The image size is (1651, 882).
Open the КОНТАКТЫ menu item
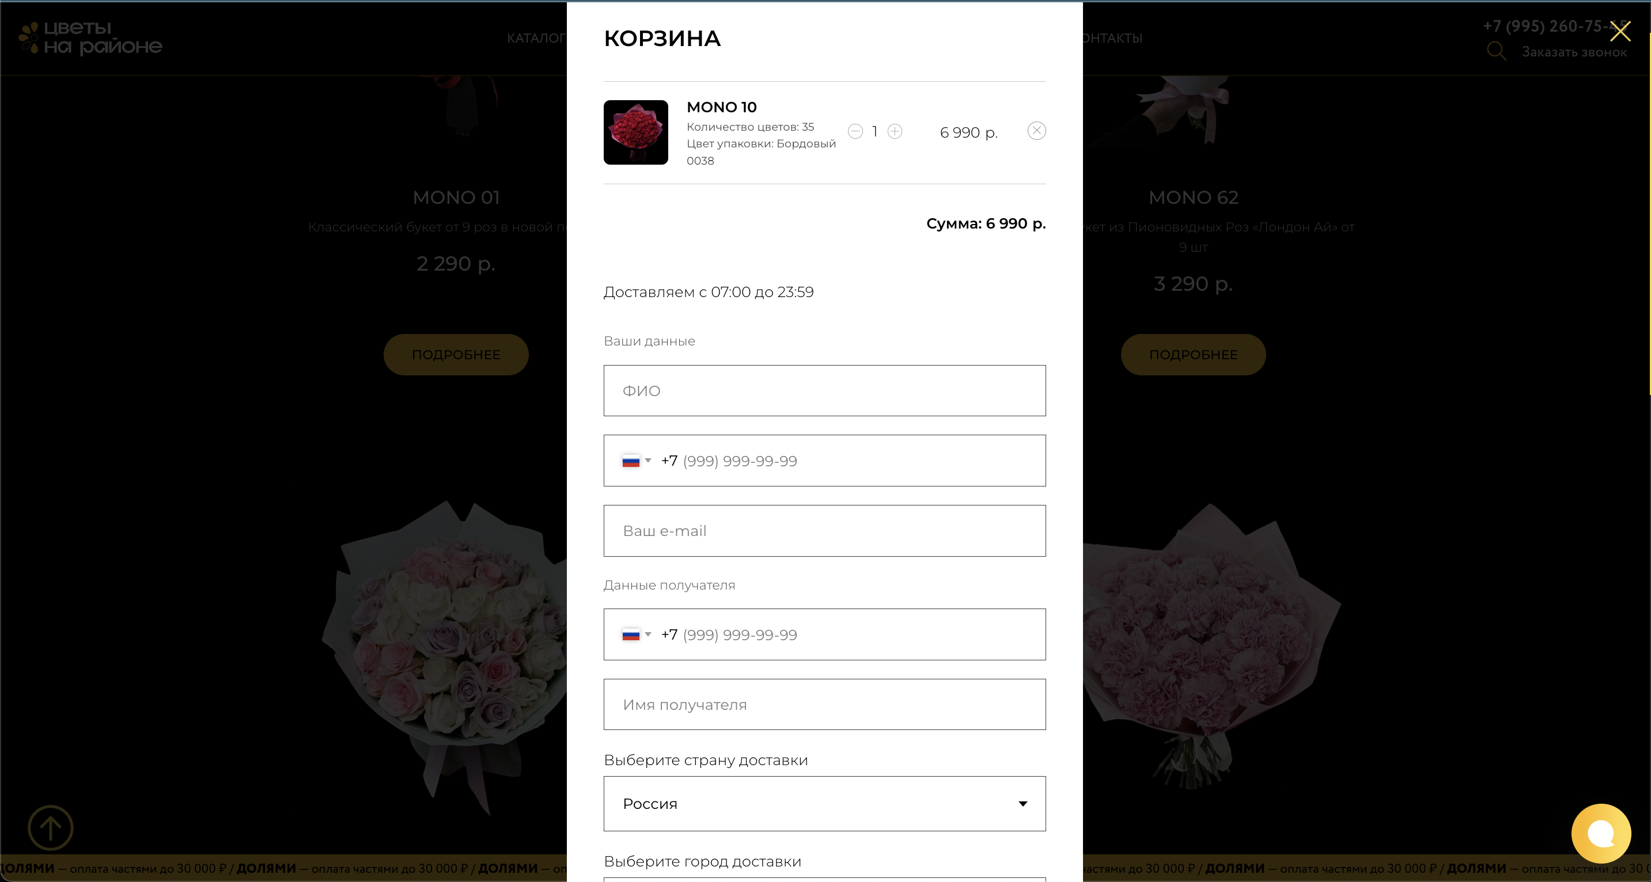[1112, 38]
